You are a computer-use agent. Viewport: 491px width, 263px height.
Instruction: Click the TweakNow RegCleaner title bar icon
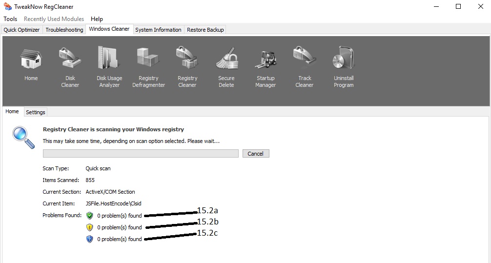(7, 6)
